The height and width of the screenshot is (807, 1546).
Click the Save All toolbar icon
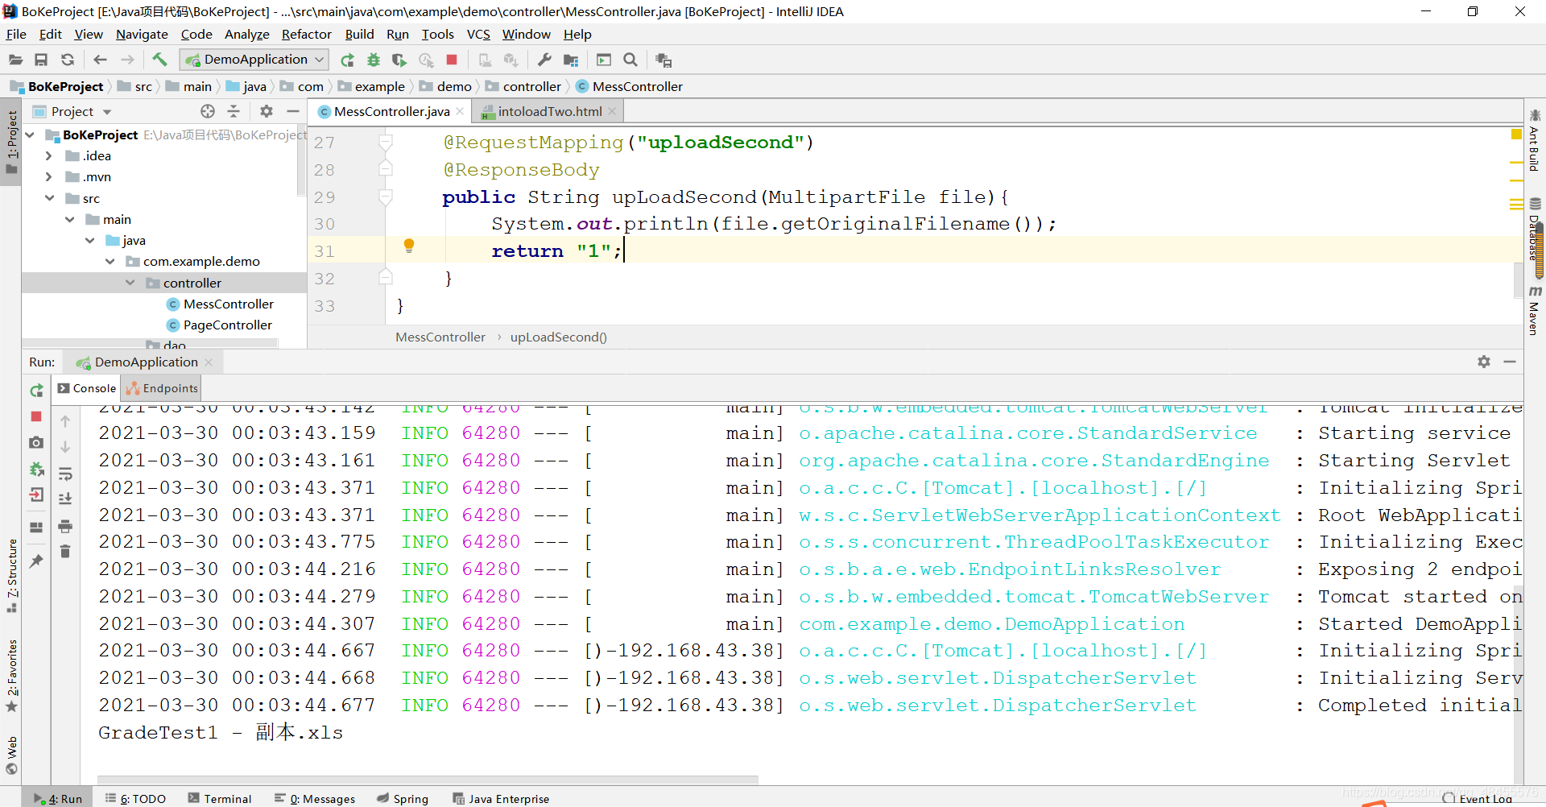[x=41, y=60]
